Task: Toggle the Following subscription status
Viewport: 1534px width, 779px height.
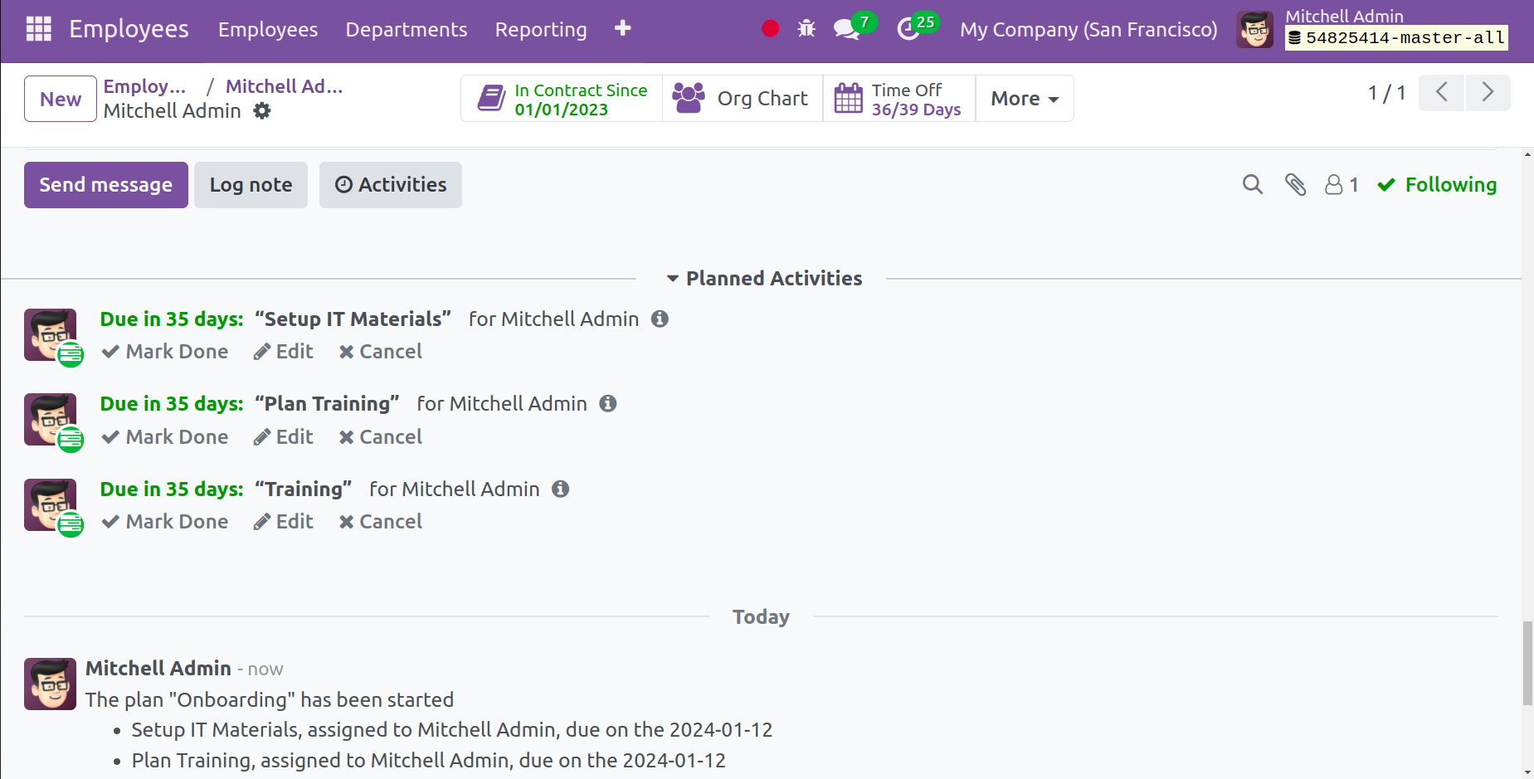Action: tap(1437, 184)
